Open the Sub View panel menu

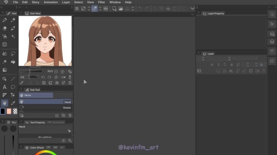[x=21, y=13]
